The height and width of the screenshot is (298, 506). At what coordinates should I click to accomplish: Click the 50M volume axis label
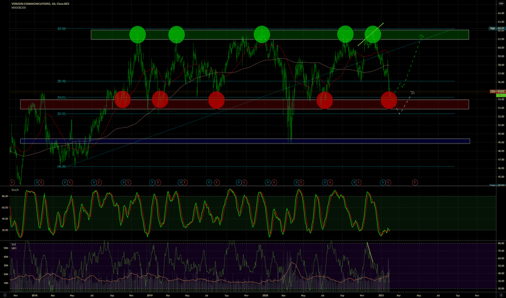click(6, 248)
